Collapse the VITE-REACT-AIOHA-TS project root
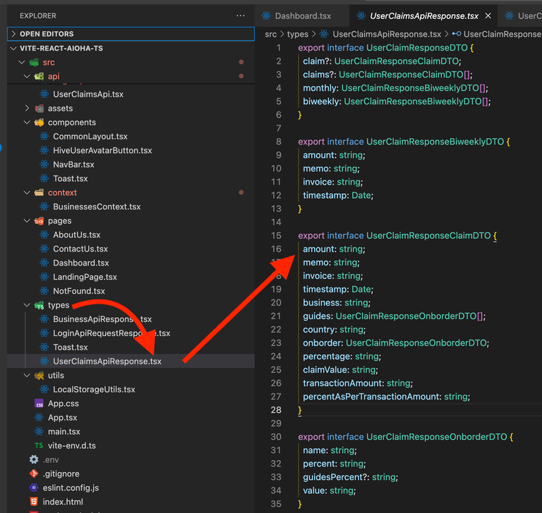Screen dimensions: 542x513 13,49
